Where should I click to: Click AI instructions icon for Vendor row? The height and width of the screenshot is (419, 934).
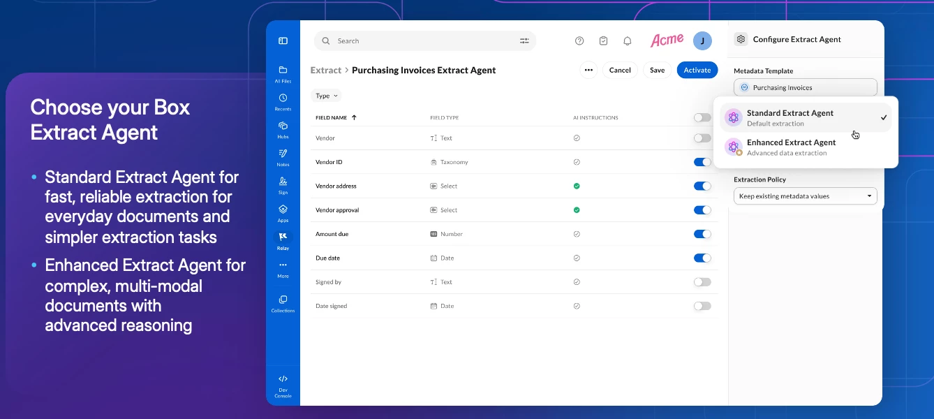click(x=577, y=138)
